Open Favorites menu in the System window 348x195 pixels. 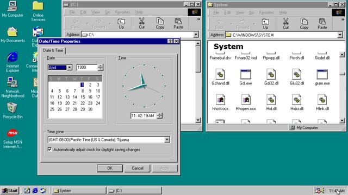tap(266, 12)
